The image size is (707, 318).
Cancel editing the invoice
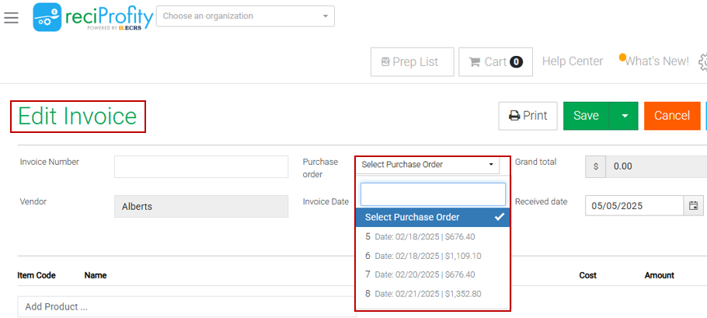[672, 116]
